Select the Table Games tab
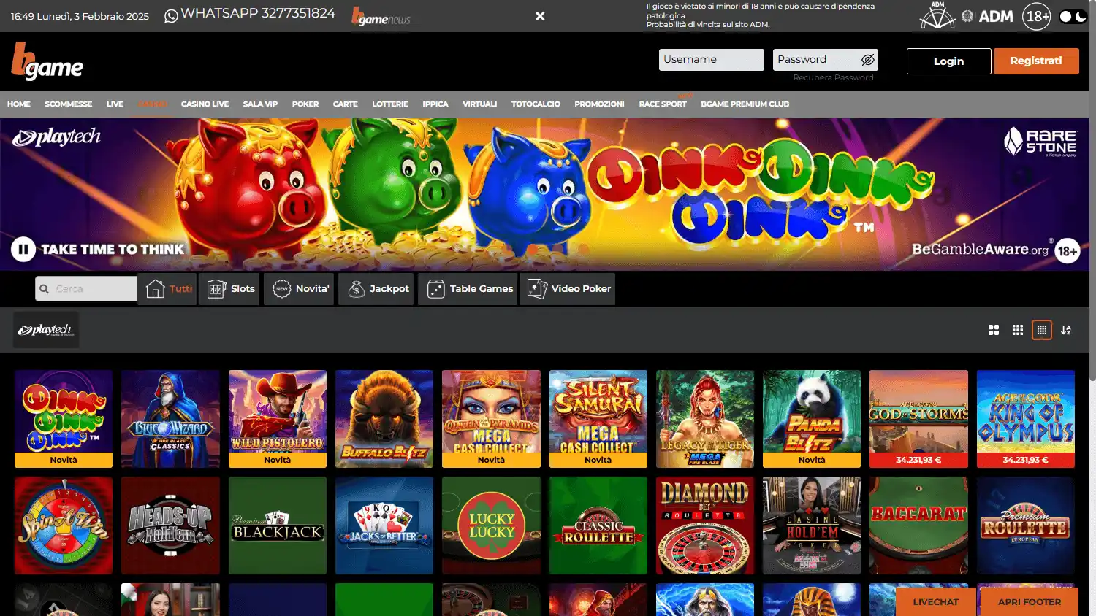 pyautogui.click(x=468, y=289)
